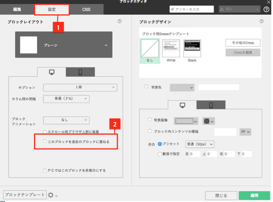Open help icon in top bar

tap(266, 9)
